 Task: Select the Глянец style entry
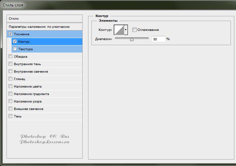tap(19, 79)
